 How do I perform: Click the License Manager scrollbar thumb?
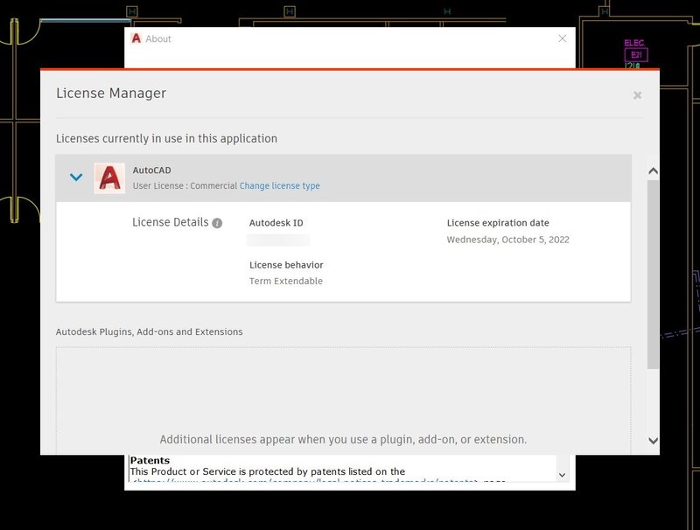(x=653, y=275)
